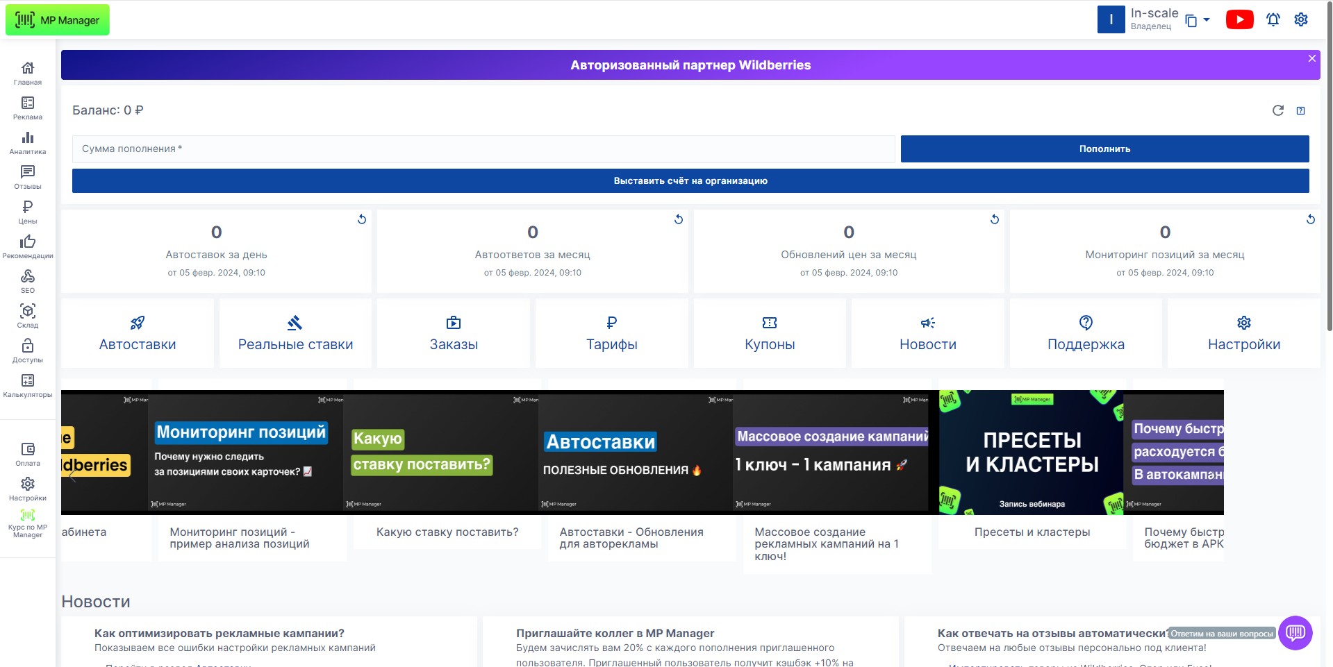1333x667 pixels.
Task: Open Мониторинг позиций video thumbnail
Action: pos(245,453)
